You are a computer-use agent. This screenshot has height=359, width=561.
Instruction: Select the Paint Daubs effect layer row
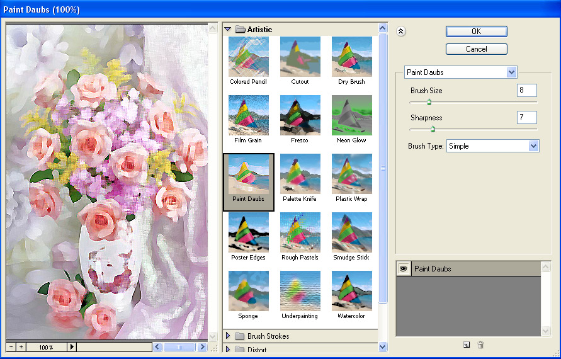point(468,268)
